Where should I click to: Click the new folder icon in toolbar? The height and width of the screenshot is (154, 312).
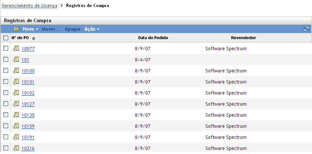(16, 29)
